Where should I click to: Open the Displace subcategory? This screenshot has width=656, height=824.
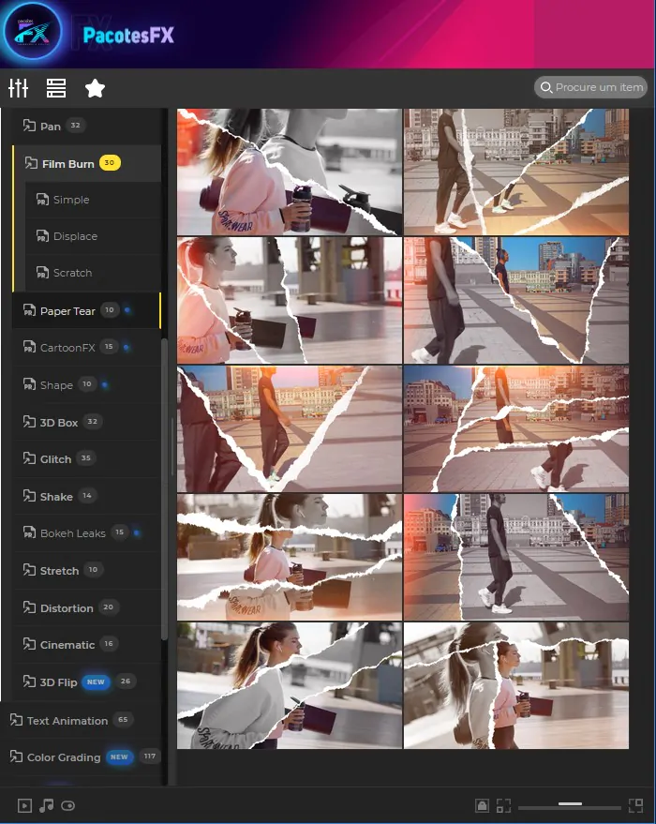tap(75, 236)
